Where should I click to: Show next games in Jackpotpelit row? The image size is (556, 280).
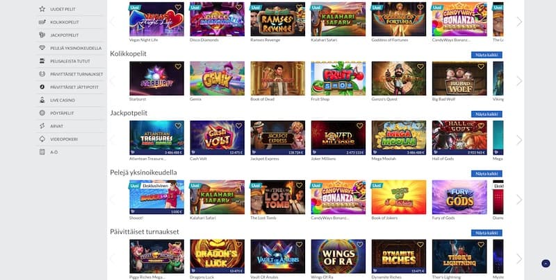(x=519, y=141)
